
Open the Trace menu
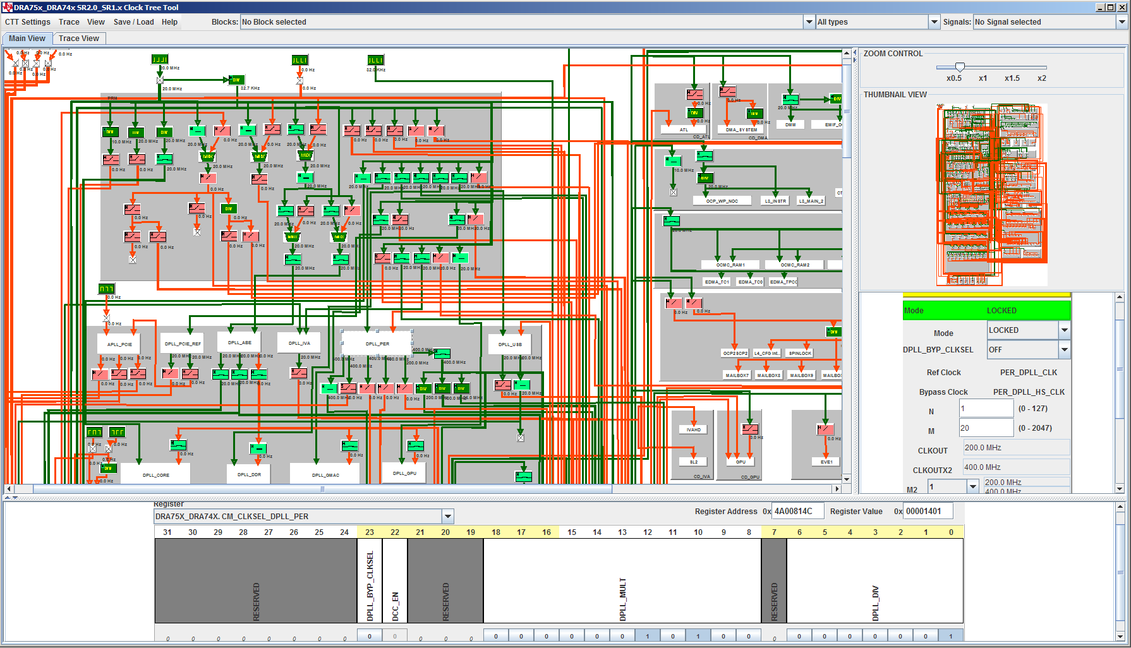pos(69,21)
